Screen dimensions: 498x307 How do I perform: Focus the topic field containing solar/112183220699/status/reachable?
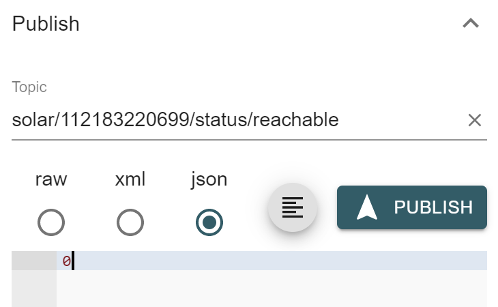click(x=238, y=120)
